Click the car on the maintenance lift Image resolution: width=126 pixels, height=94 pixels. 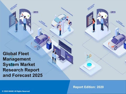(60, 21)
